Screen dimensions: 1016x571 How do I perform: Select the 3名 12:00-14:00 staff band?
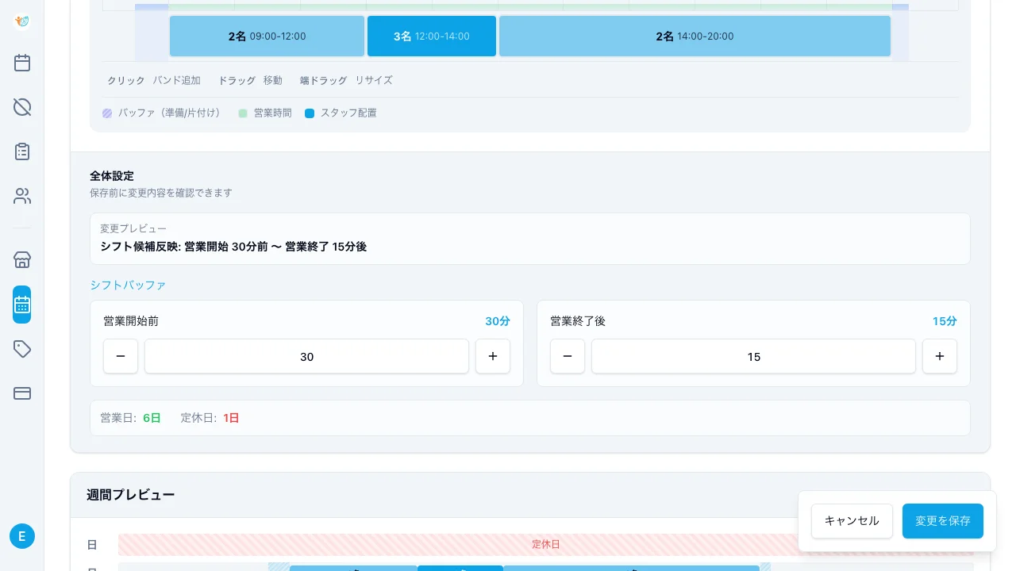[432, 36]
